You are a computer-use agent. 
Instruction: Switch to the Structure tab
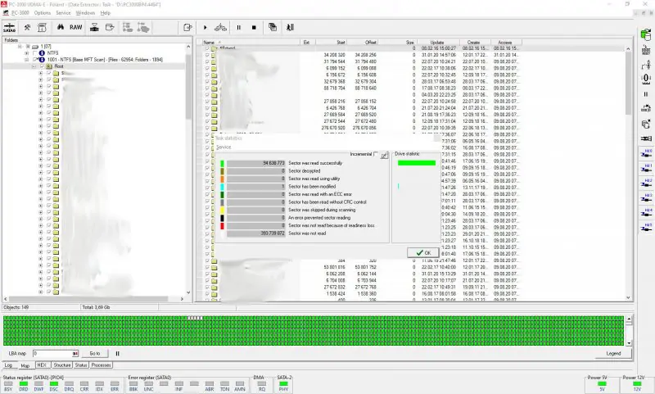point(62,365)
